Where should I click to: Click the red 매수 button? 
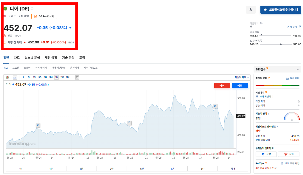click(x=222, y=86)
